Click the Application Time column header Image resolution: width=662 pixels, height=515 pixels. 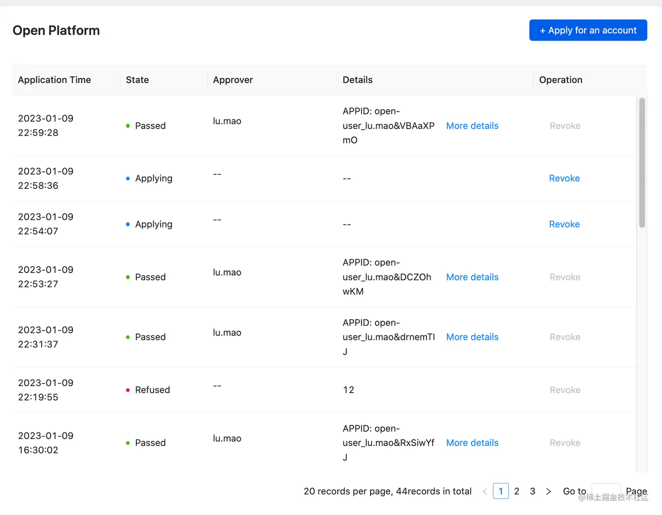[54, 80]
